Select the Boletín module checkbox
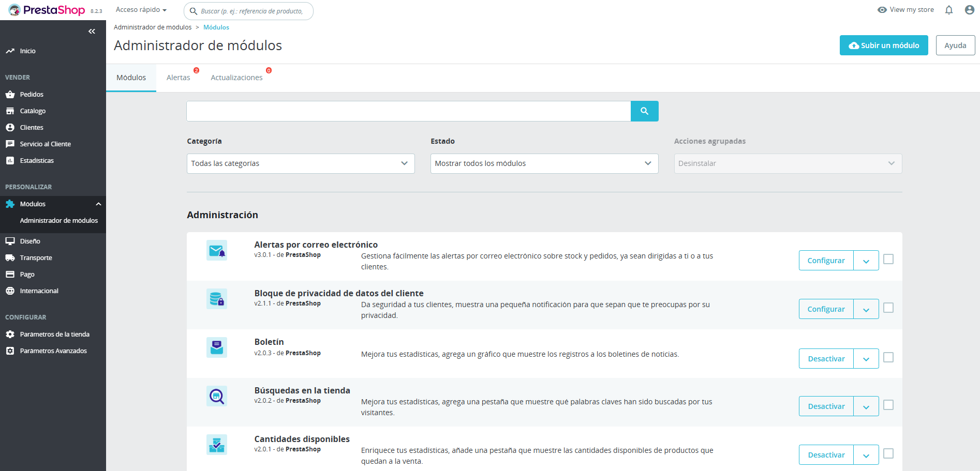 coord(888,357)
